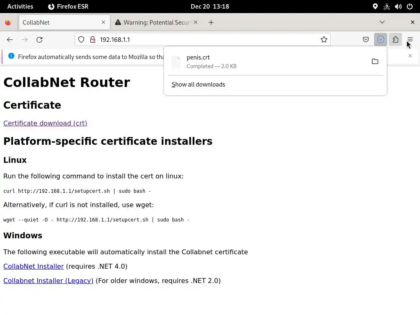The image size is (420, 315).
Task: Show downloaded crt file in folder
Action: (375, 62)
